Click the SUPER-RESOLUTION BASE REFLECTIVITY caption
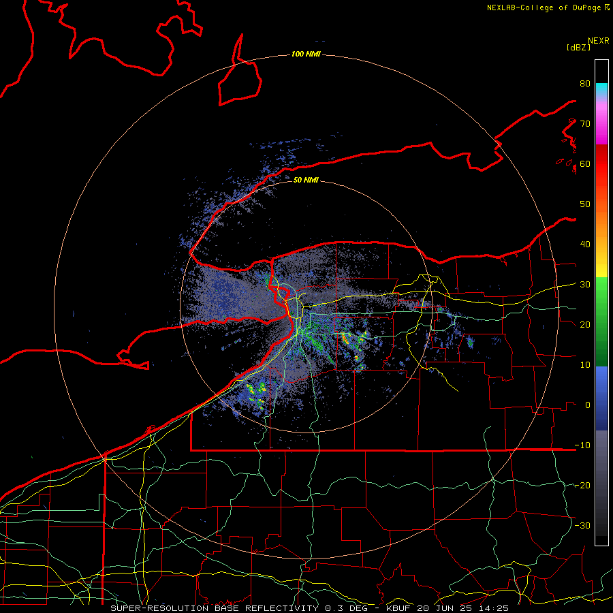 [215, 608]
